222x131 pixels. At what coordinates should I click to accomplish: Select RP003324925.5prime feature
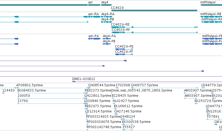(87, 119)
